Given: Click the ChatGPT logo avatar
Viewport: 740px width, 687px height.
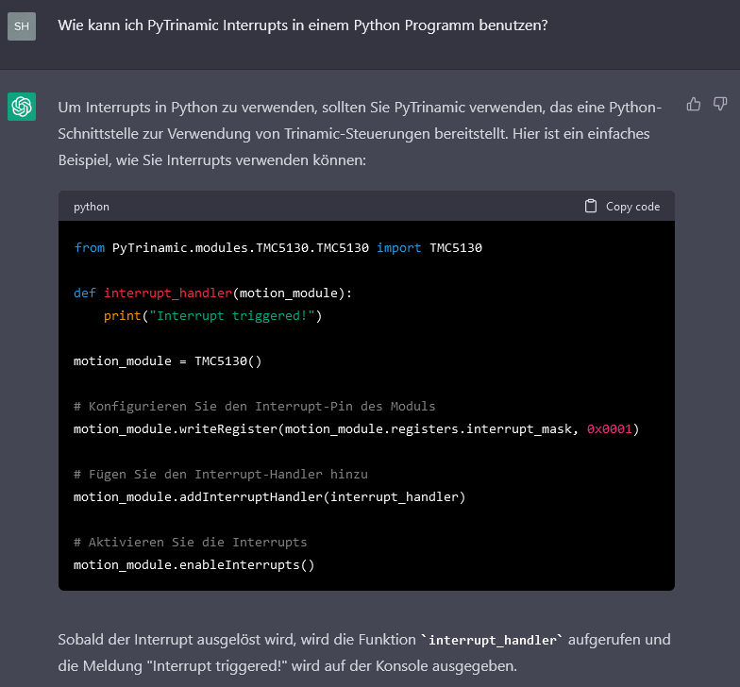Looking at the screenshot, I should tap(22, 107).
